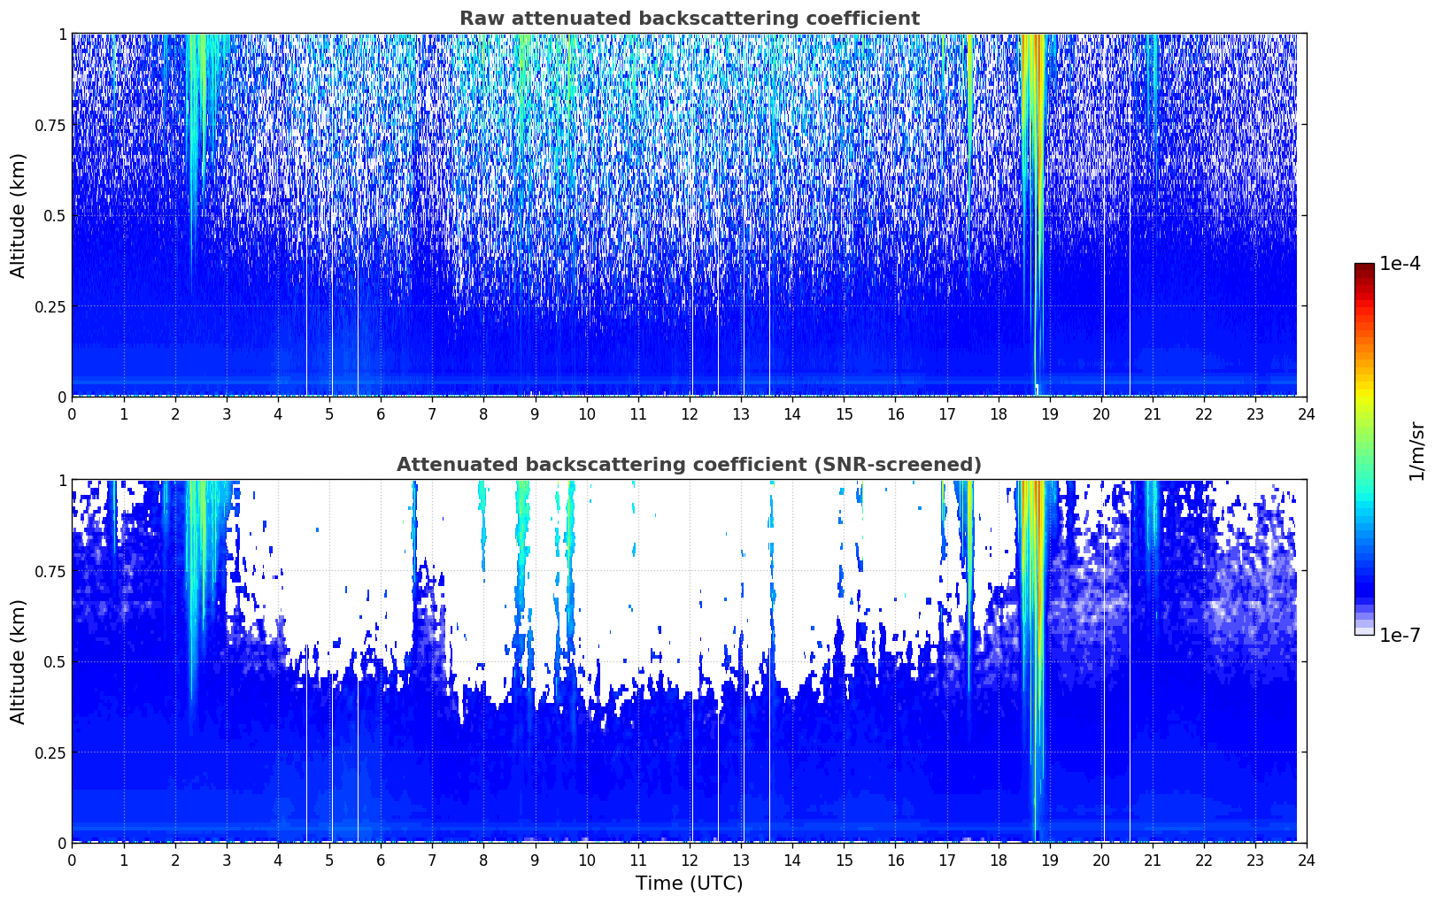Click x-axis tick '18' under top plot
Image resolution: width=1435 pixels, height=903 pixels.
[x=998, y=414]
